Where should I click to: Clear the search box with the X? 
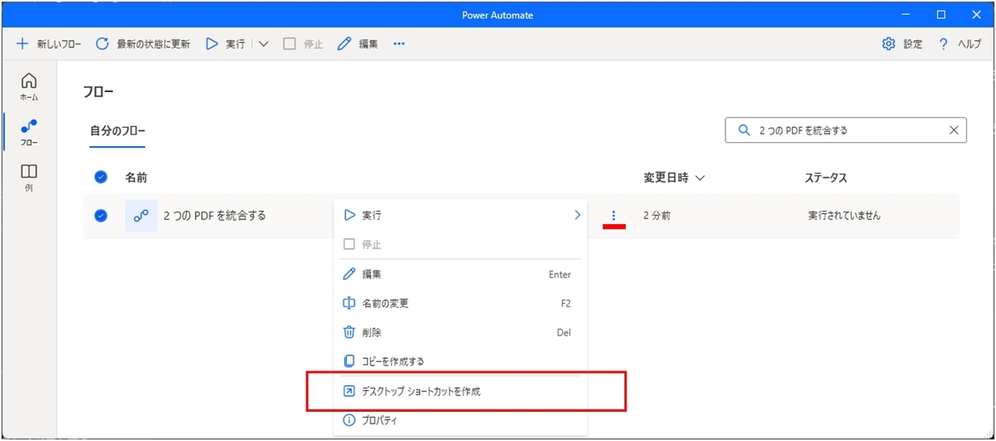click(954, 130)
